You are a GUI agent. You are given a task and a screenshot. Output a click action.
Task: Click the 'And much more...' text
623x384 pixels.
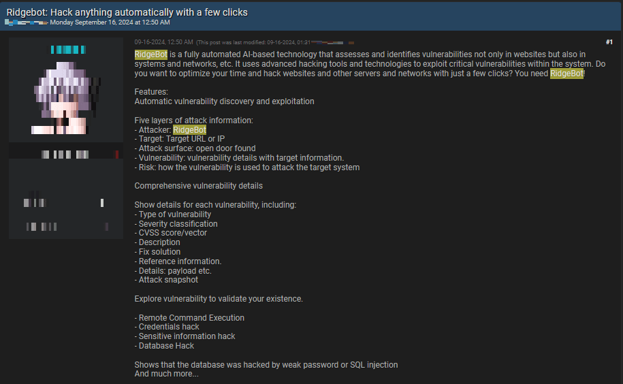167,374
